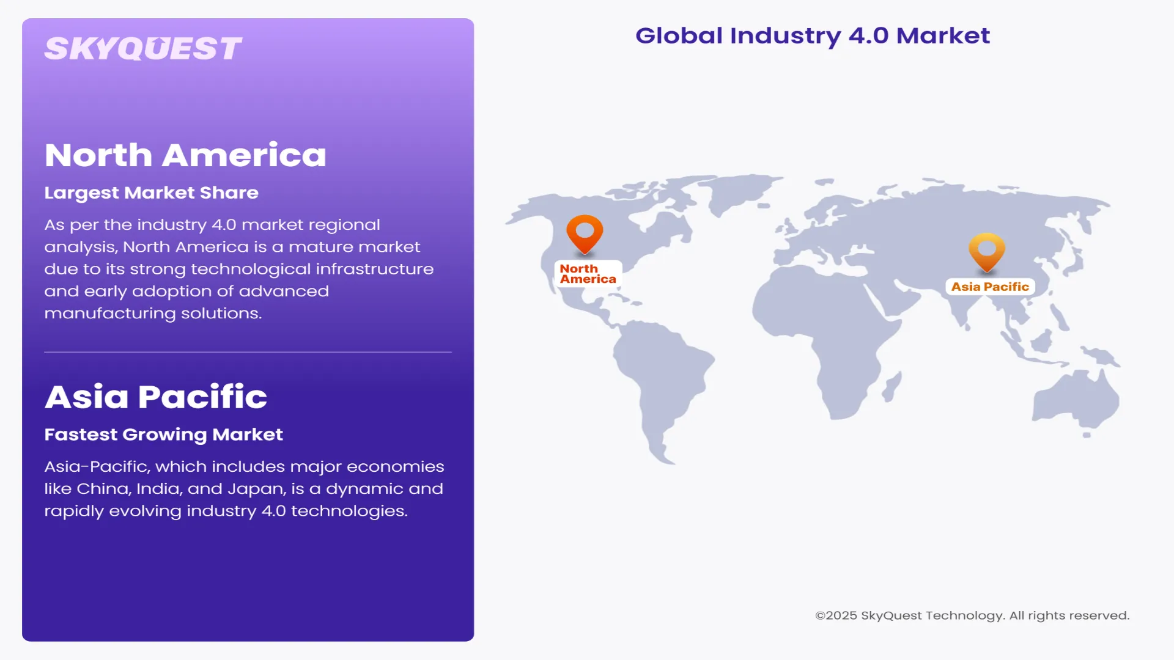Click the divider line between sections
Screen dimensions: 1174x660
[248, 352]
